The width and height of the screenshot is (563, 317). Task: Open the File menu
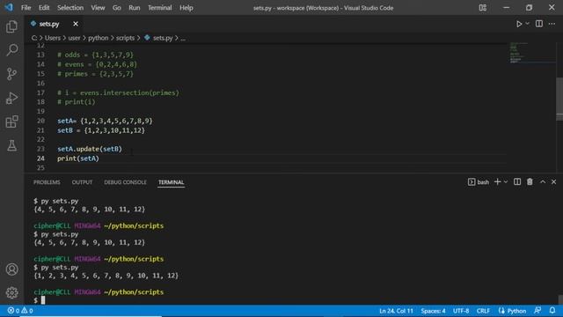point(26,8)
